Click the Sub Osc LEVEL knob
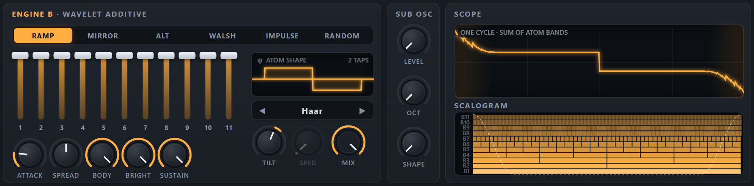 tap(414, 41)
